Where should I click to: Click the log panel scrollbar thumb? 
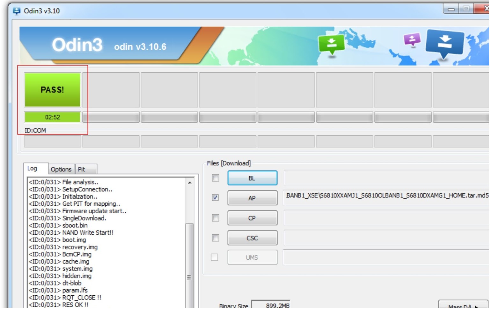(x=189, y=266)
